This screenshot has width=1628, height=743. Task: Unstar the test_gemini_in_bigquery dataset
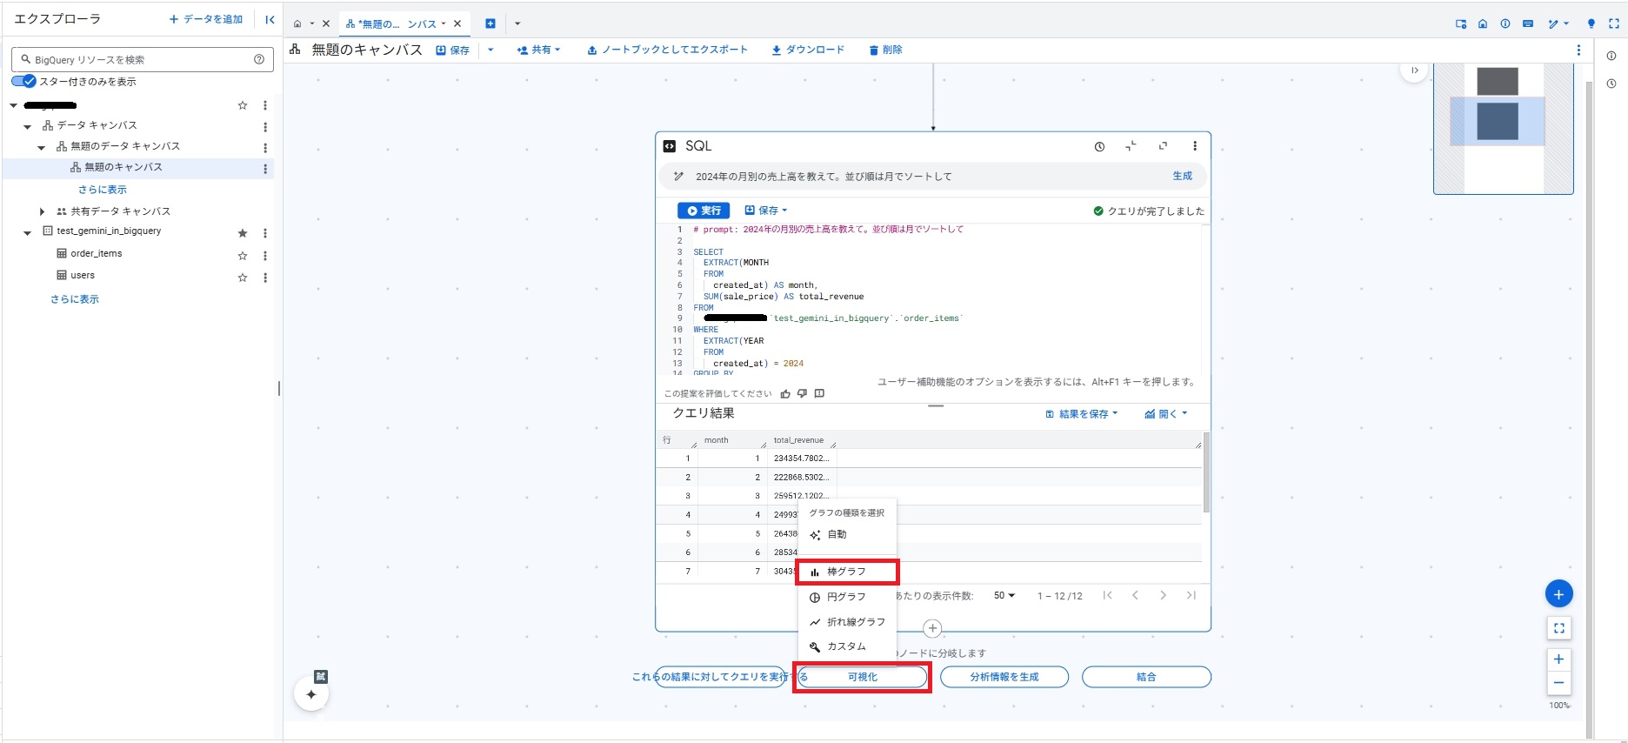coord(243,233)
